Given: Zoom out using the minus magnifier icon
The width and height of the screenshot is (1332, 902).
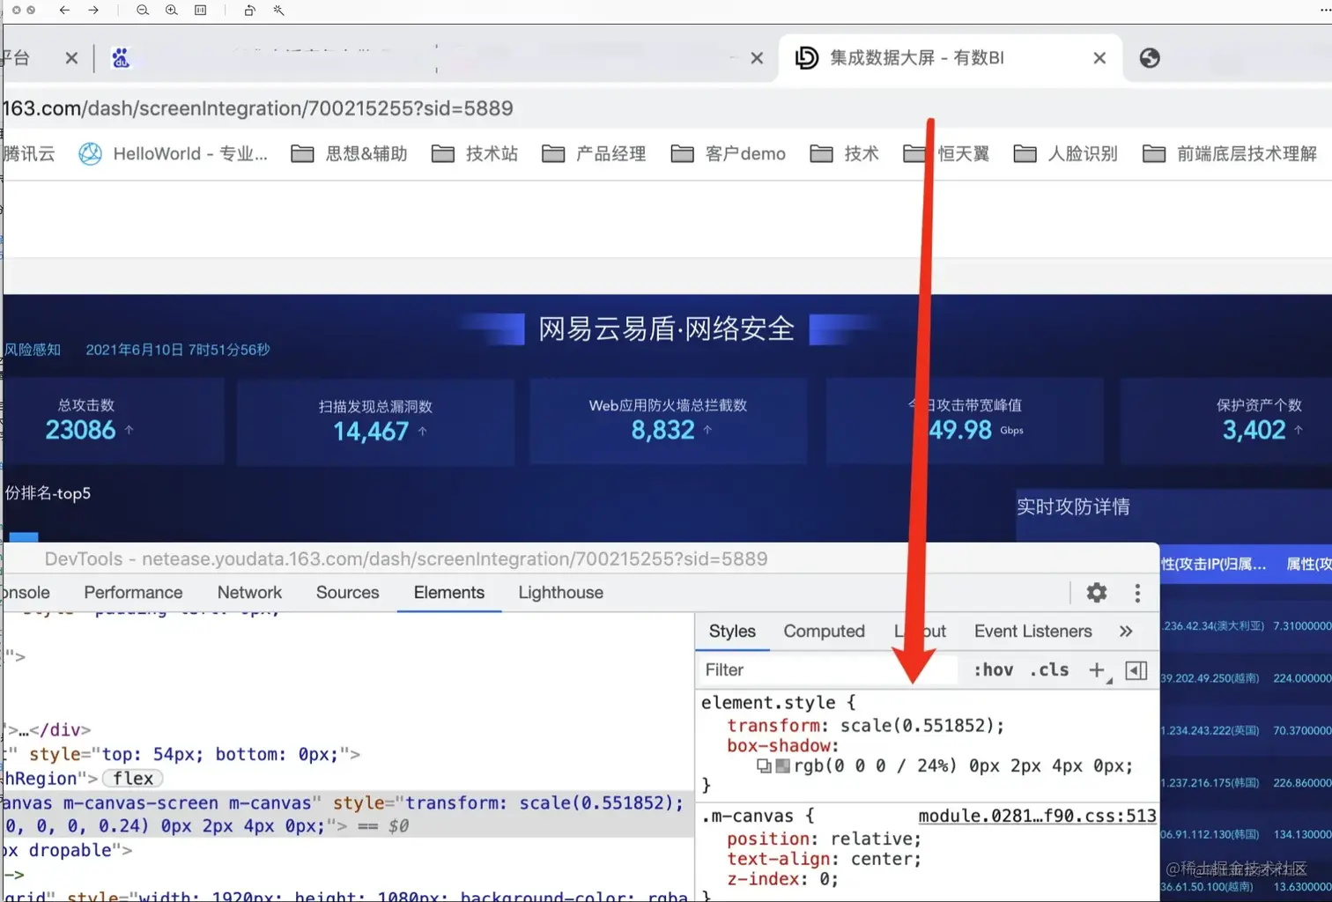Looking at the screenshot, I should tap(143, 11).
